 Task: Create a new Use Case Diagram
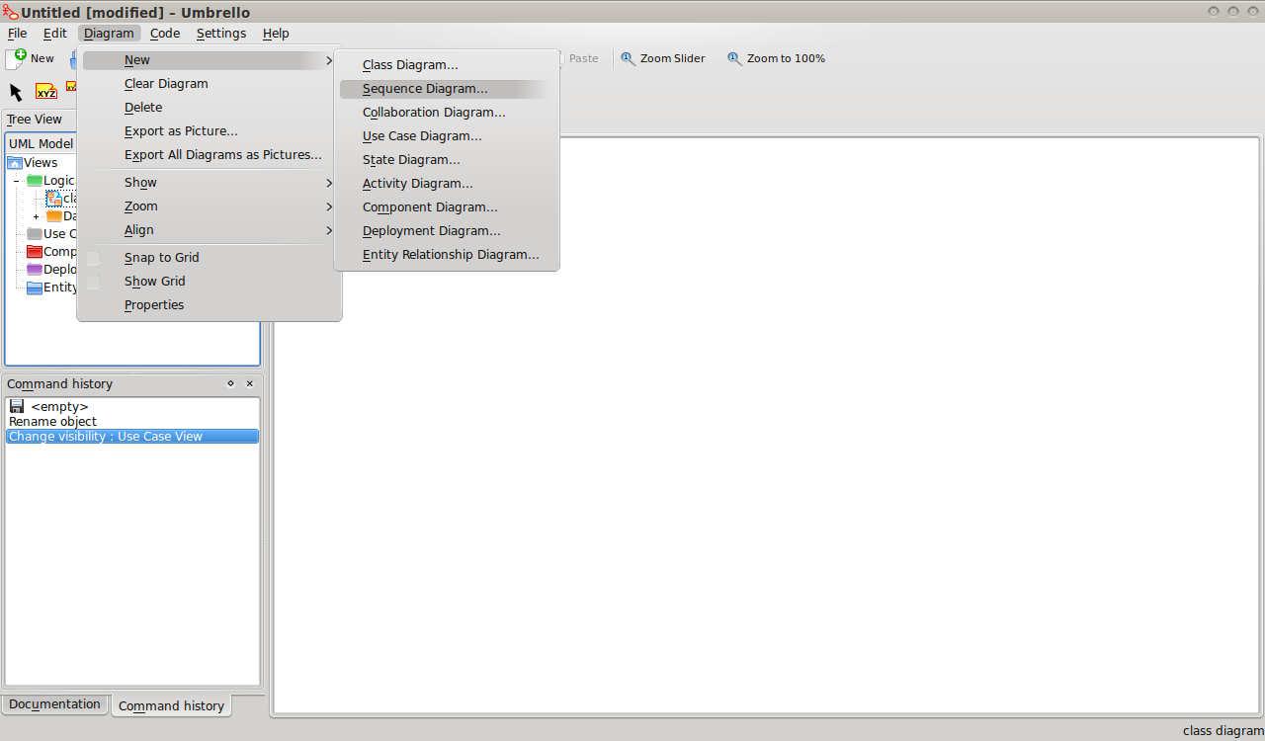[447, 136]
